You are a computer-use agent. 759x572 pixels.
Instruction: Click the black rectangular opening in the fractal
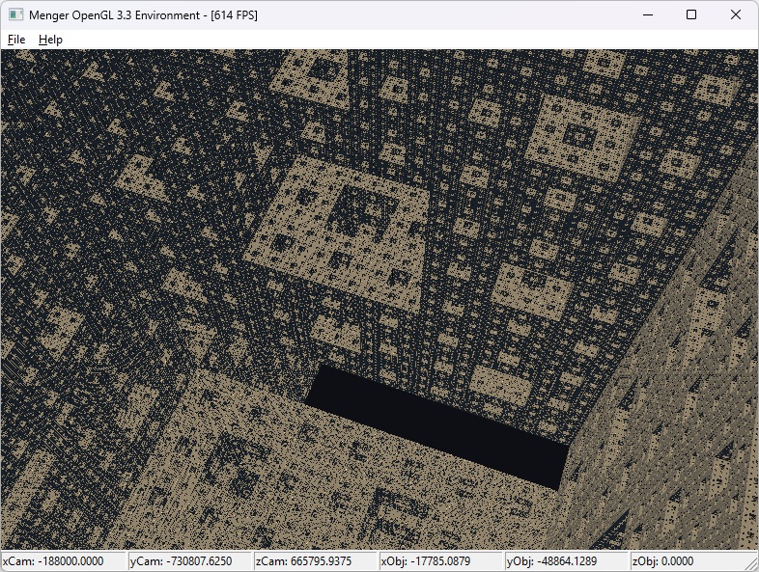point(438,426)
